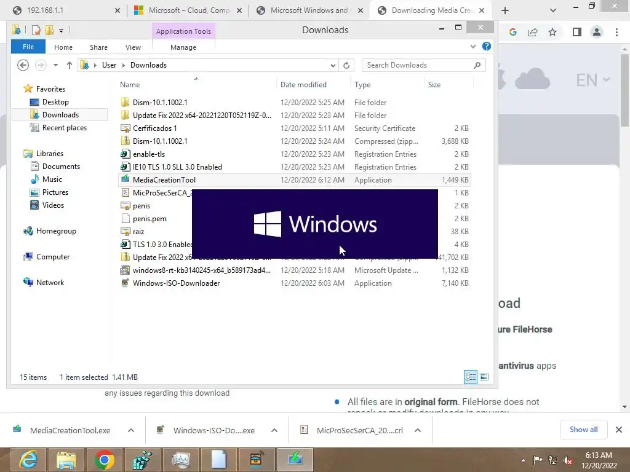The image size is (630, 472).
Task: Click Show all downloads button
Action: tap(583, 430)
